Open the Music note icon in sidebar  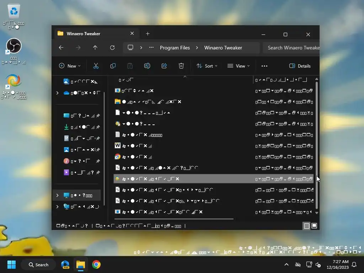(x=66, y=161)
